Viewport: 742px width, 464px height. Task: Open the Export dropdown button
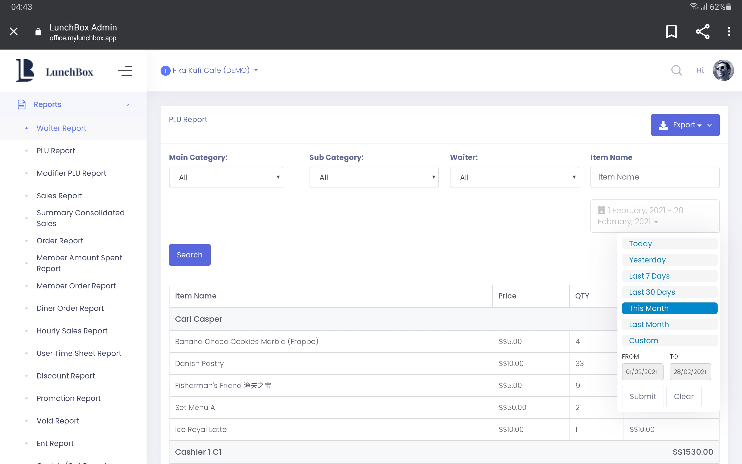685,125
